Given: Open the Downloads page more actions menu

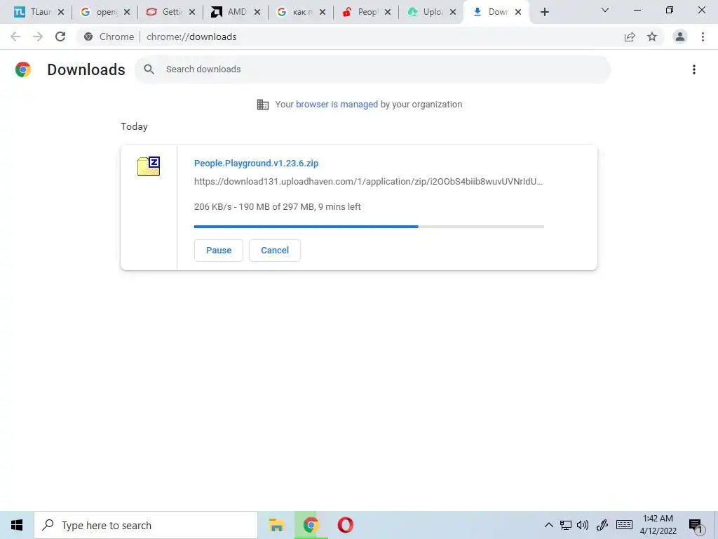Looking at the screenshot, I should (693, 69).
